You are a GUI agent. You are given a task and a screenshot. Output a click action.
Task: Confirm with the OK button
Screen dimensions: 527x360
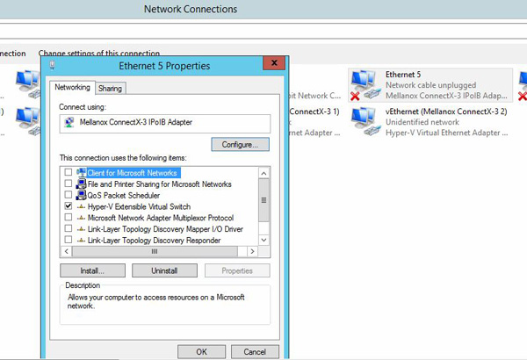pyautogui.click(x=201, y=351)
